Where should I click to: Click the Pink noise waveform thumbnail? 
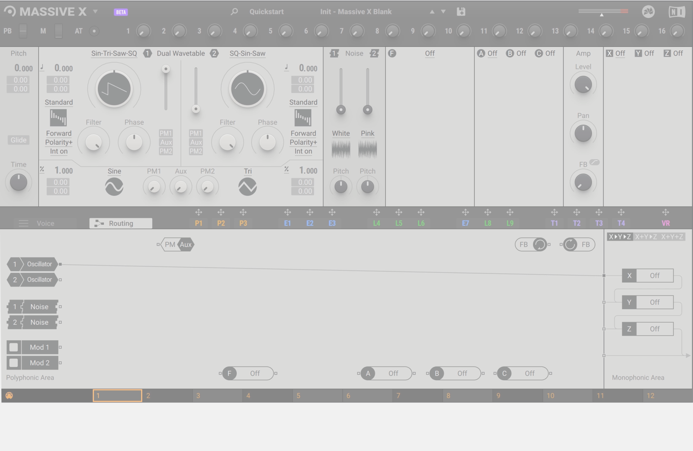[367, 149]
